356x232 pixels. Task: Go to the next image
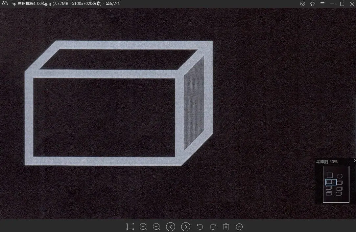click(186, 227)
